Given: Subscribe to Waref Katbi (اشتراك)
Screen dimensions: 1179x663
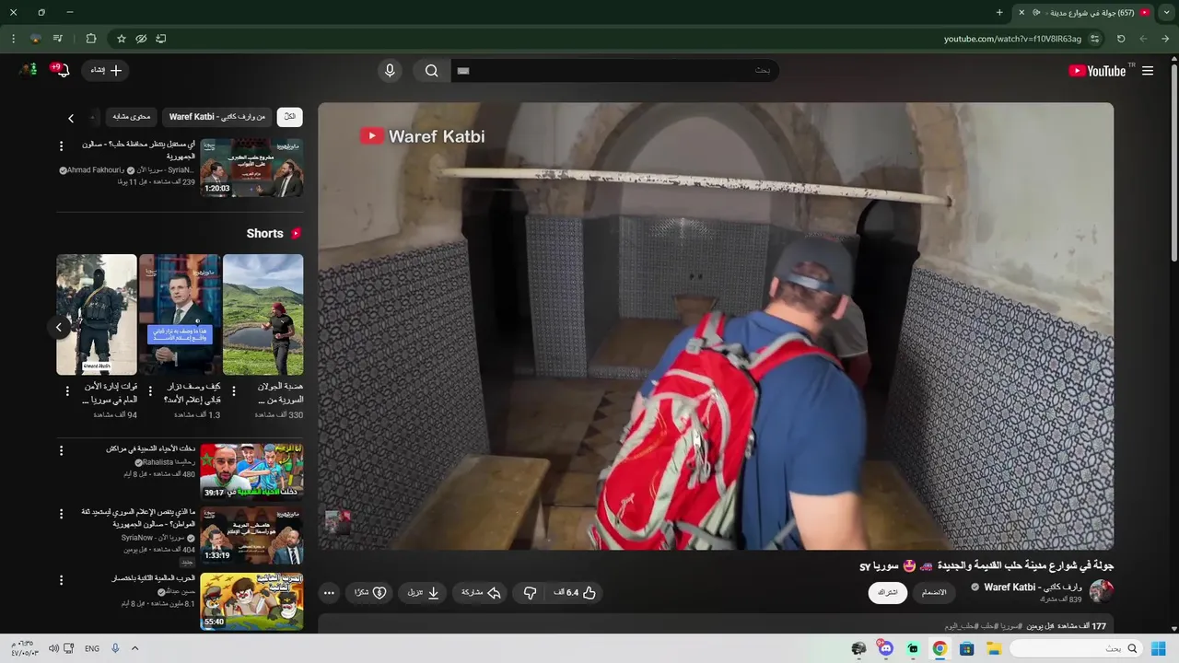Looking at the screenshot, I should point(888,593).
